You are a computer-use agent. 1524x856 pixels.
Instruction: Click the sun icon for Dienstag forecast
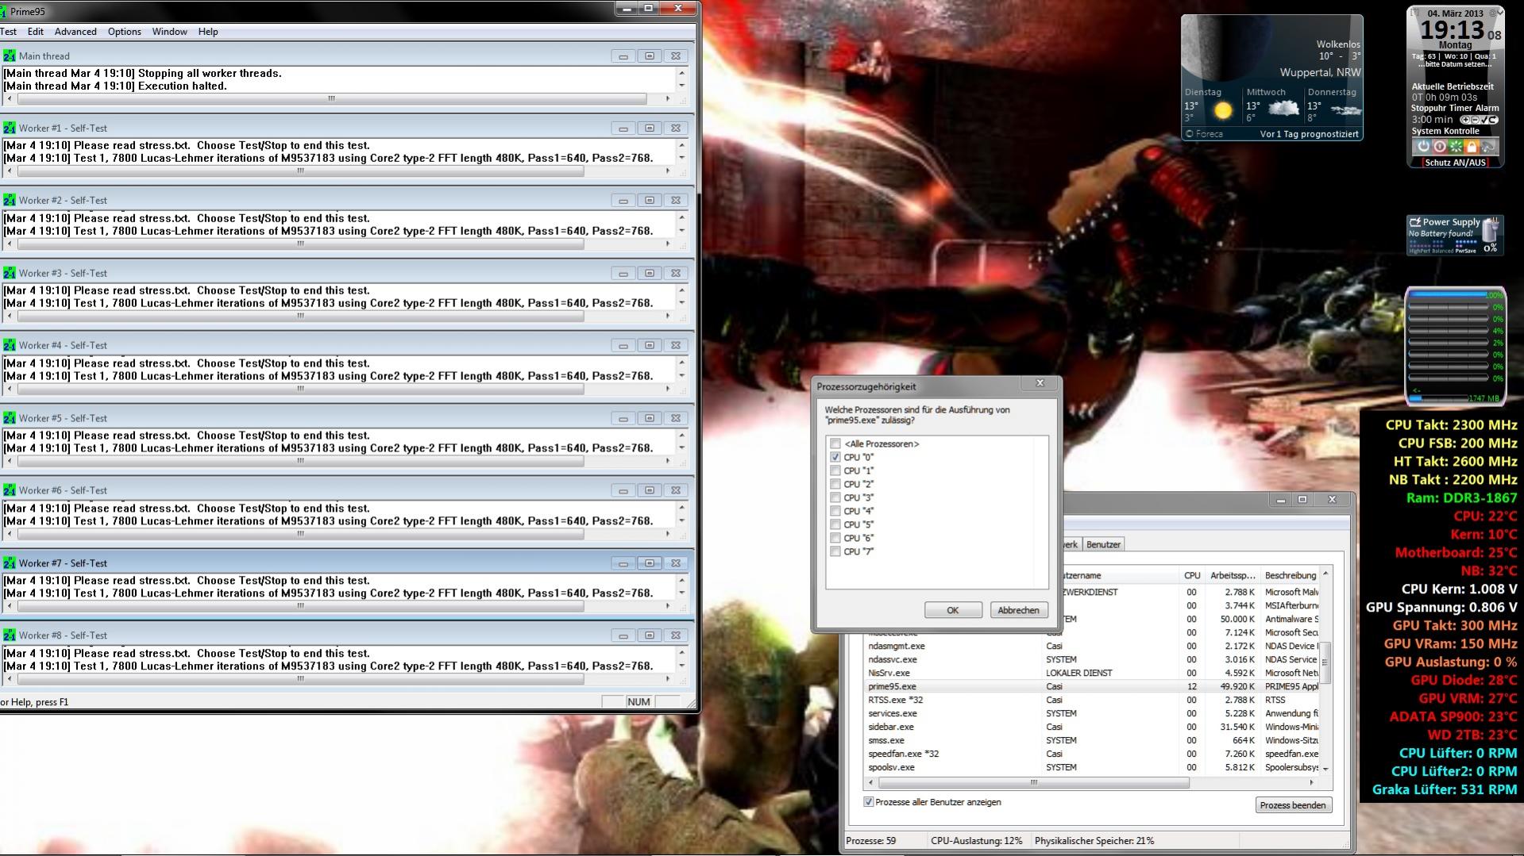tap(1223, 110)
